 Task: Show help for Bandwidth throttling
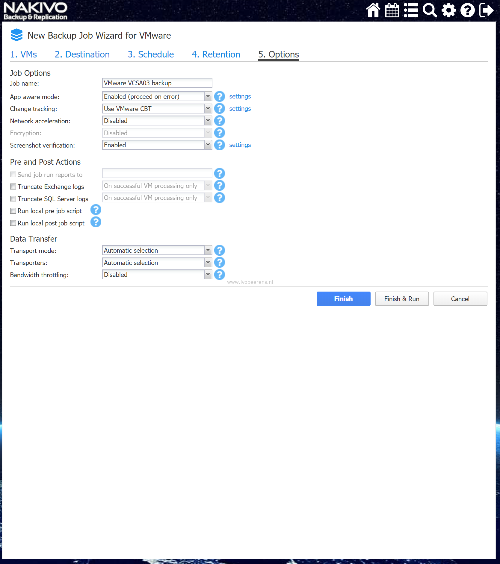point(220,275)
